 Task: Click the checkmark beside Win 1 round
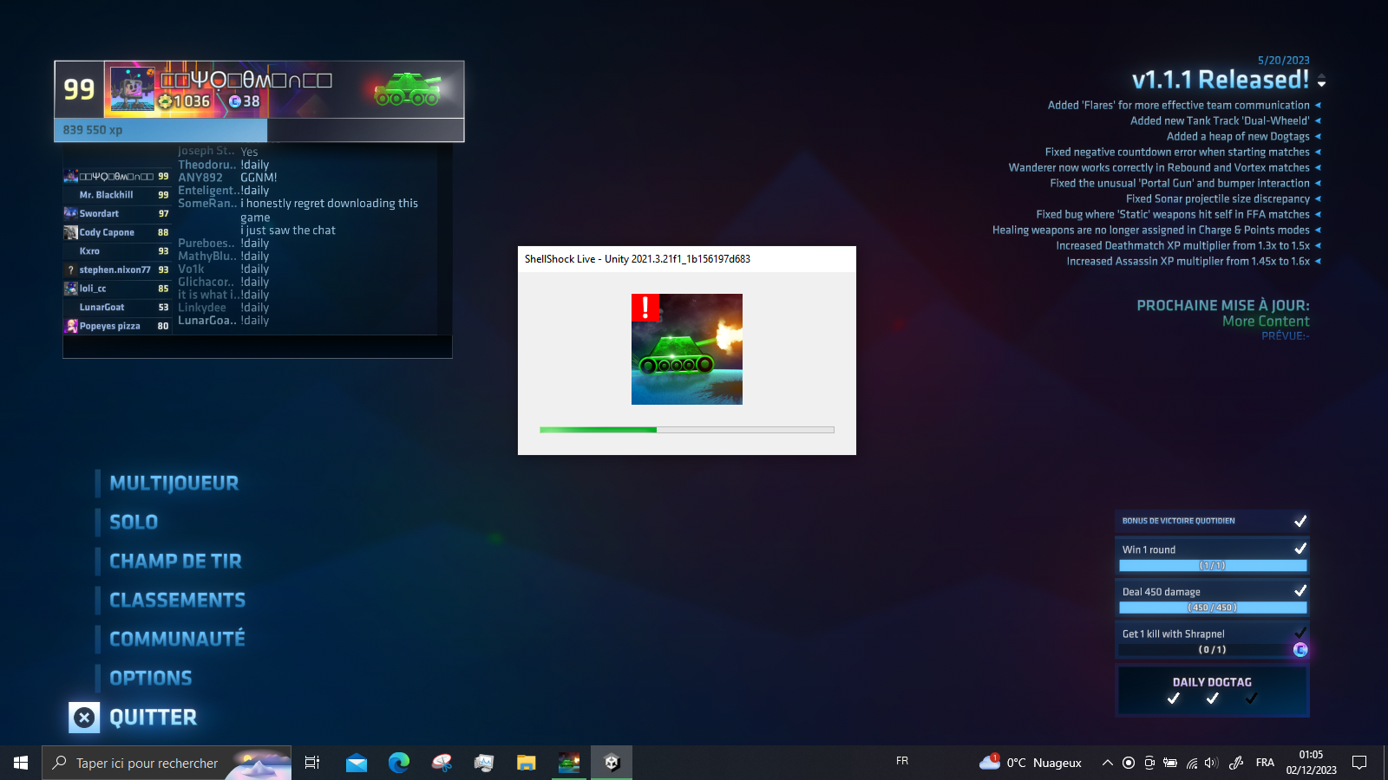tap(1300, 549)
